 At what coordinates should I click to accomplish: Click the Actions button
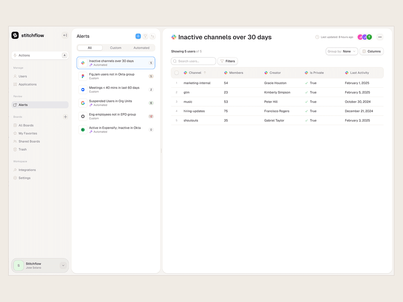[x=40, y=55]
